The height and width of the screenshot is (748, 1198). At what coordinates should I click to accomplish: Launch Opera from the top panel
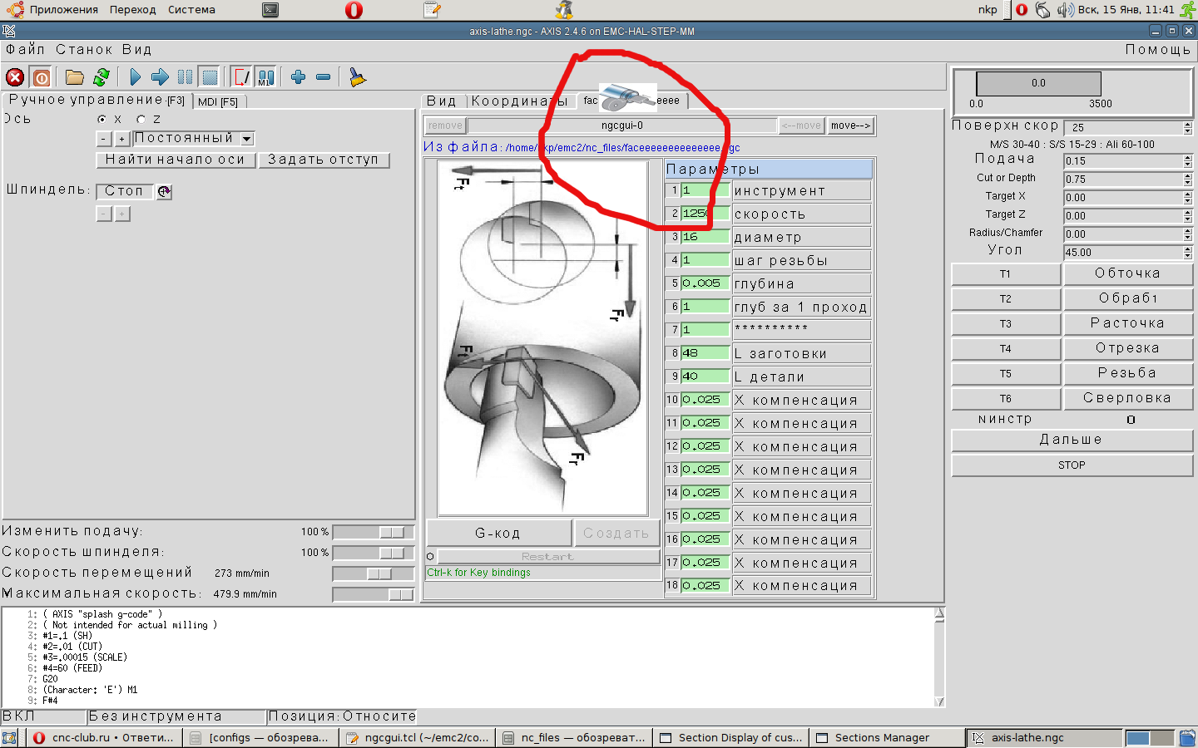354,10
